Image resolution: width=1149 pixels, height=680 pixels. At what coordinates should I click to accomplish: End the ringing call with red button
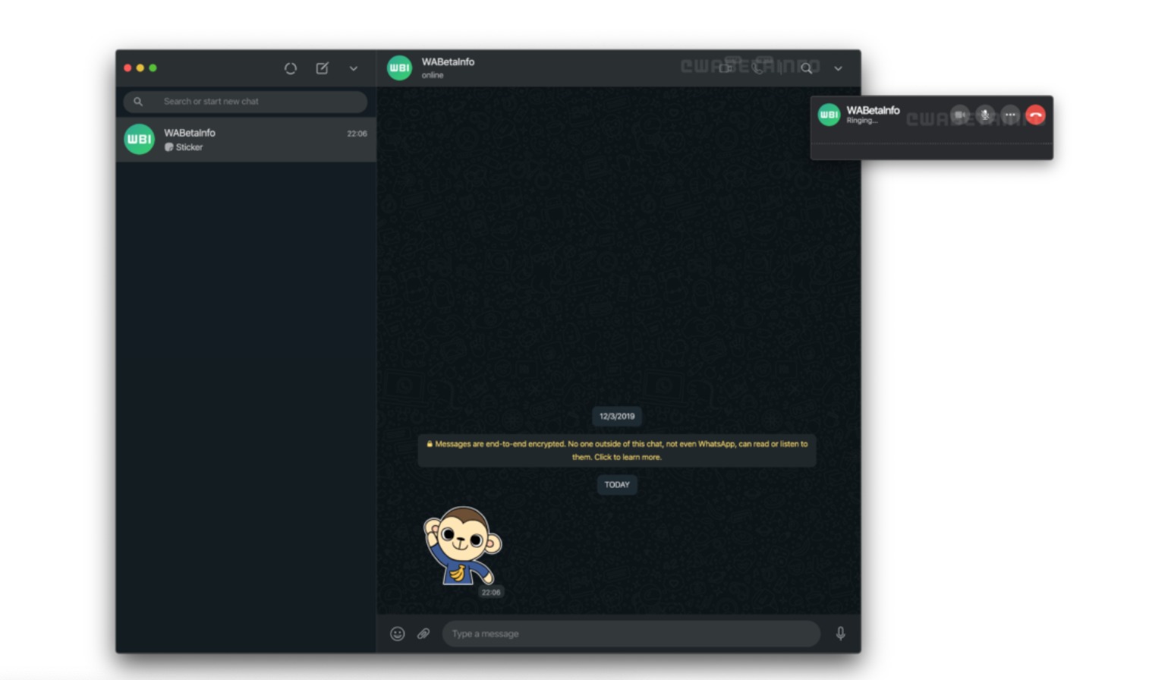pyautogui.click(x=1035, y=115)
